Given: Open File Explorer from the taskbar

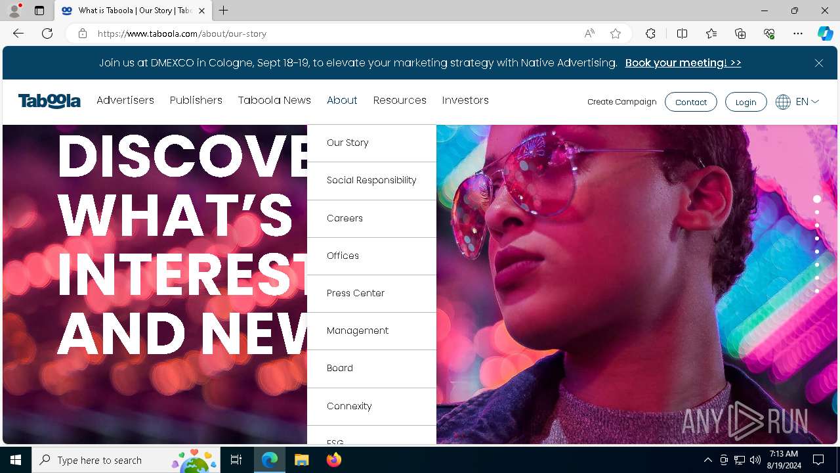Looking at the screenshot, I should (301, 460).
